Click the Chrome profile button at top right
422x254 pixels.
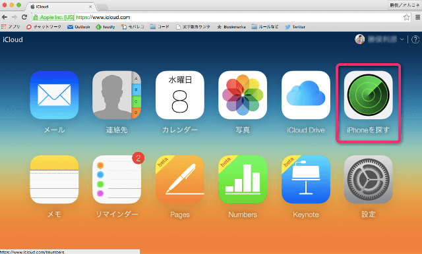pos(404,5)
